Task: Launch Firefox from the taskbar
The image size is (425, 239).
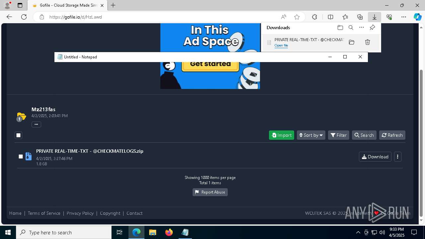Action: point(169,232)
